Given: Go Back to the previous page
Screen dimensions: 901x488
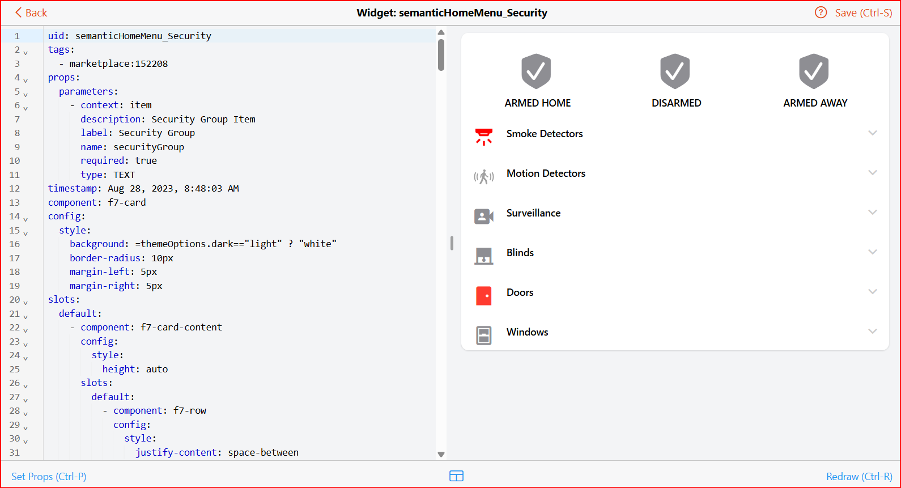Looking at the screenshot, I should [31, 12].
